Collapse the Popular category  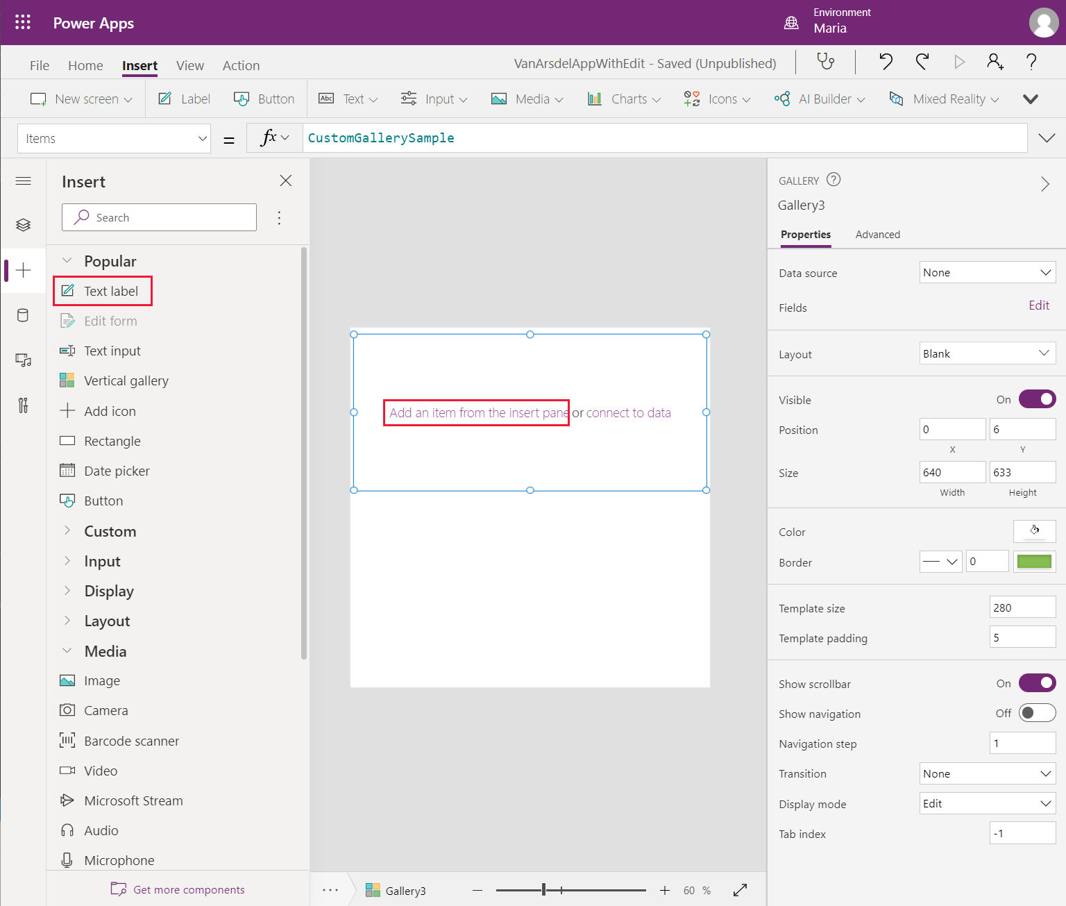point(67,261)
